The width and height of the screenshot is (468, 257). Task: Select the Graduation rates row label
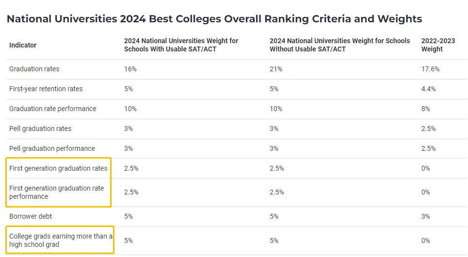click(34, 69)
